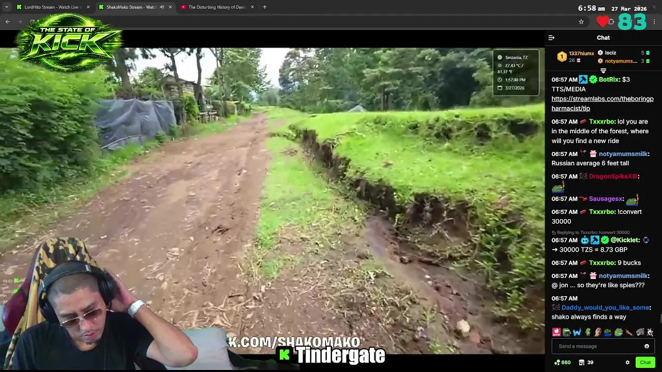Click Daddy_would_you_like_some username
The height and width of the screenshot is (372, 662).
pyautogui.click(x=605, y=307)
